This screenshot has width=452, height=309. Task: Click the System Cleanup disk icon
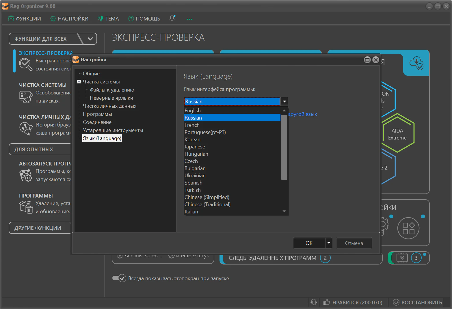tap(26, 97)
